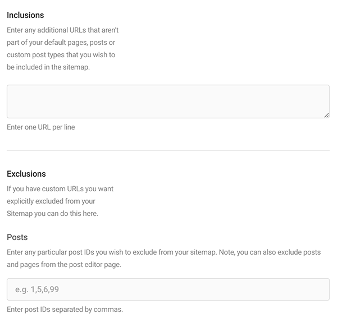Click the "explicitly excluded from your" line

click(x=51, y=201)
